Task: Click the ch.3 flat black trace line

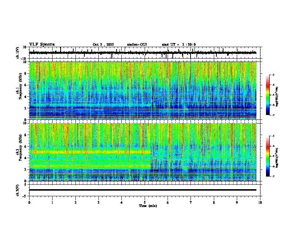Action: pyautogui.click(x=143, y=190)
